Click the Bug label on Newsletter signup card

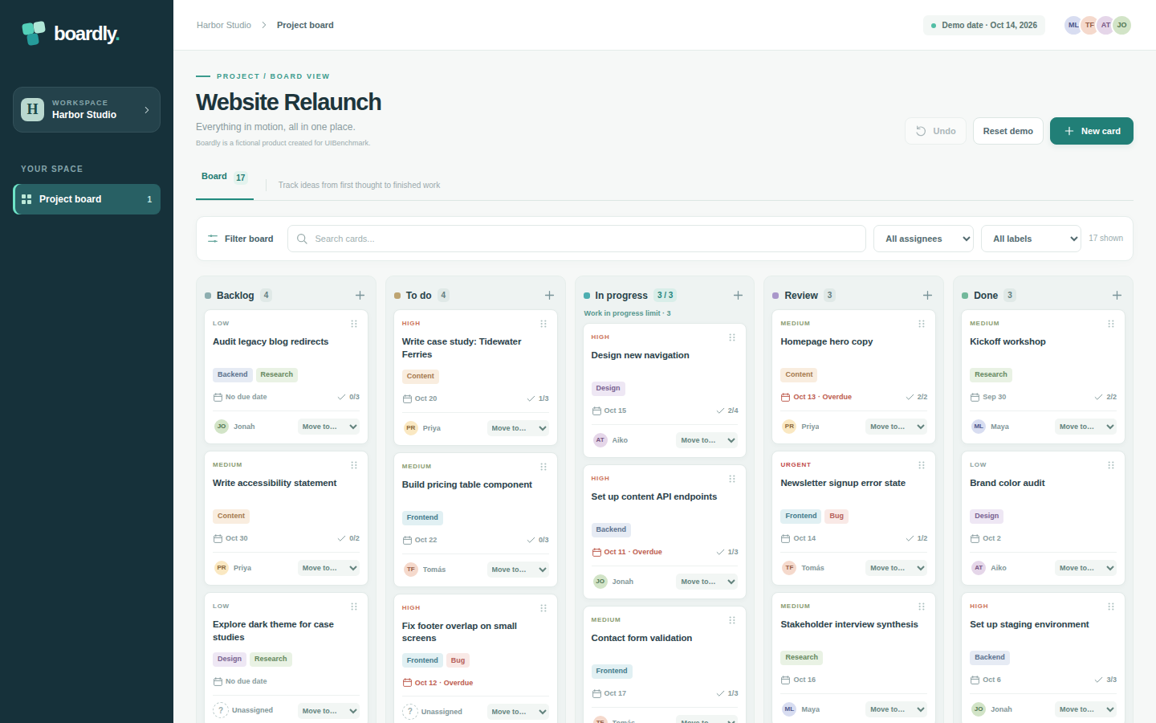pos(836,516)
